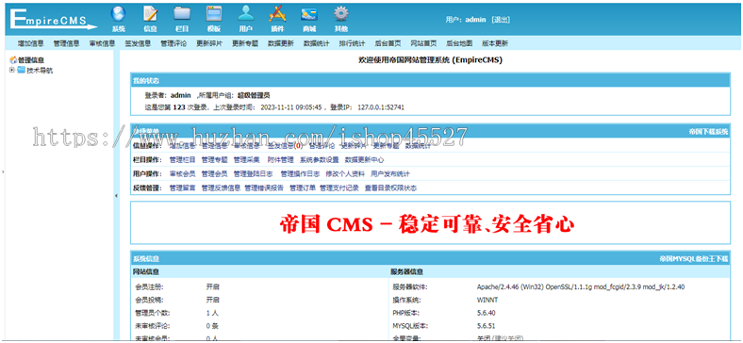Screen dimensions: 743x343
Task: Open 用户发布统计 link
Action: click(390, 174)
